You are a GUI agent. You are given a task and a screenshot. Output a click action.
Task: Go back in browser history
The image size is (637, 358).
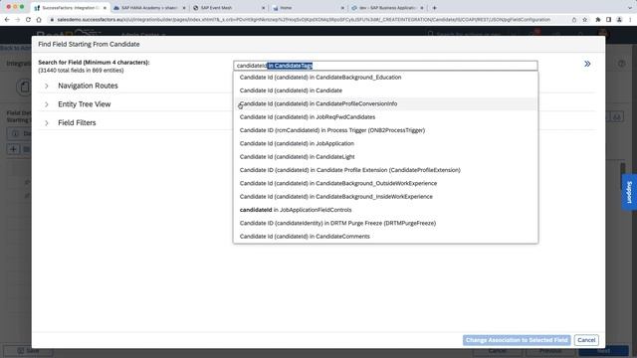[x=7, y=20]
